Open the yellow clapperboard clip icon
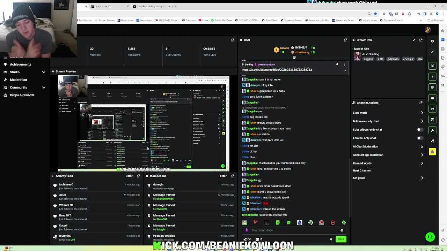447x251 pixels. point(432,152)
